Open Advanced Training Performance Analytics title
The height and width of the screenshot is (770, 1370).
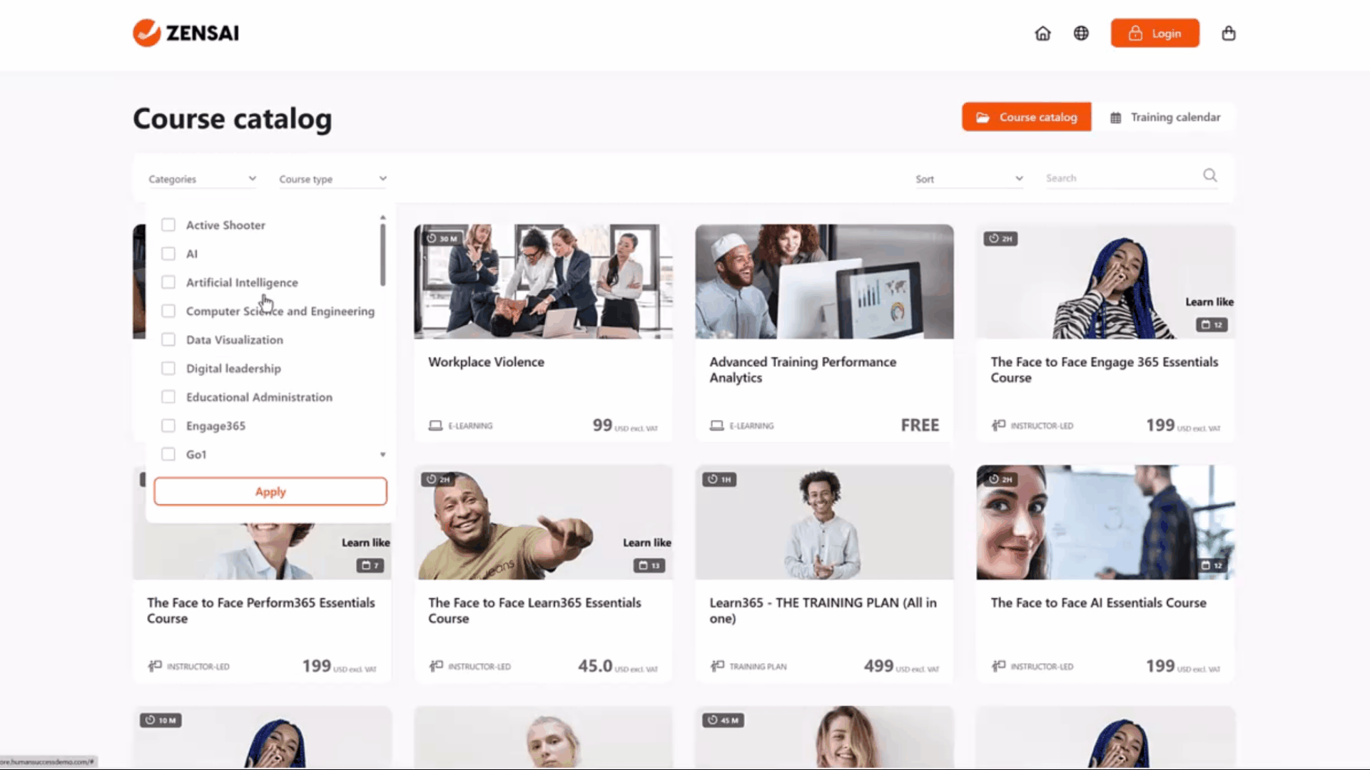[x=803, y=369]
